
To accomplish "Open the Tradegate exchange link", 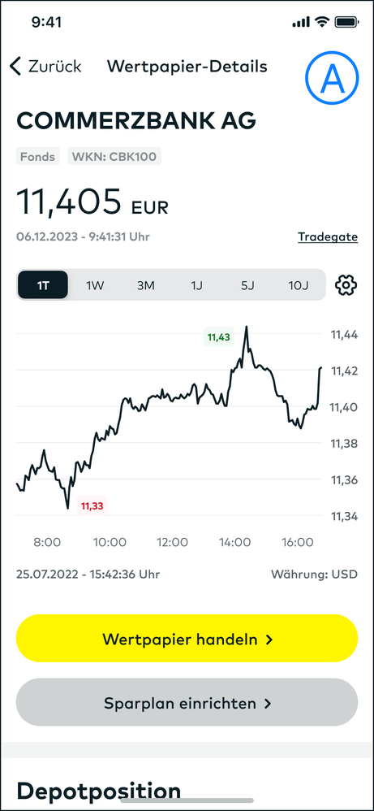I will pos(328,237).
